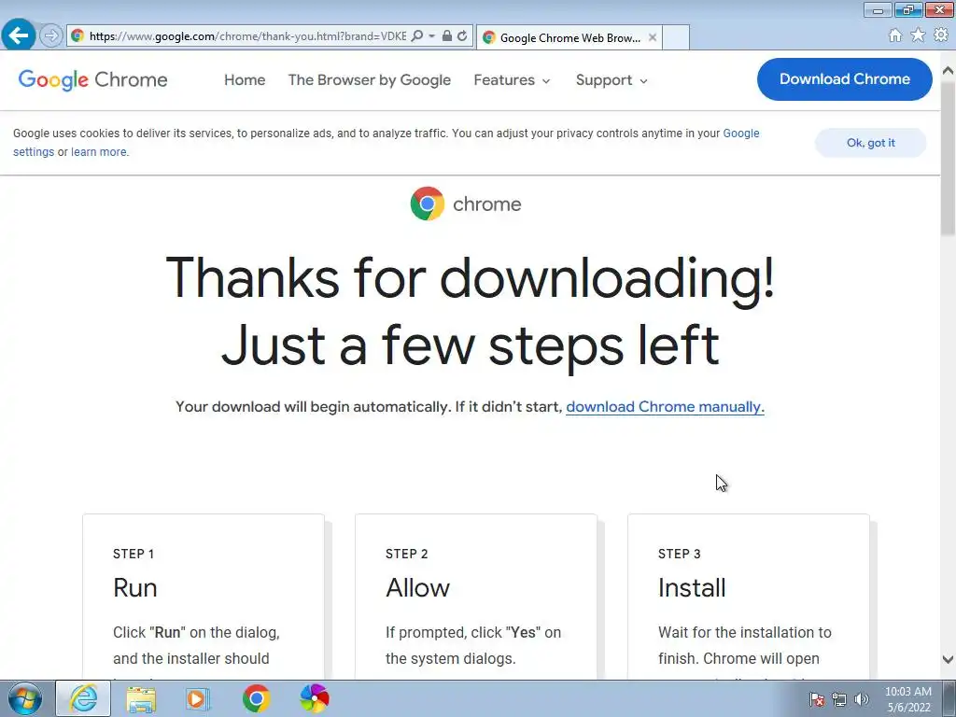Expand the Features menu
This screenshot has width=956, height=717.
[512, 80]
